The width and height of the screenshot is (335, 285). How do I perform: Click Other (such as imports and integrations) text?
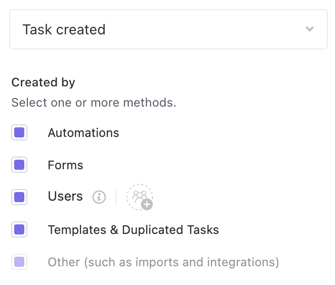click(x=163, y=262)
